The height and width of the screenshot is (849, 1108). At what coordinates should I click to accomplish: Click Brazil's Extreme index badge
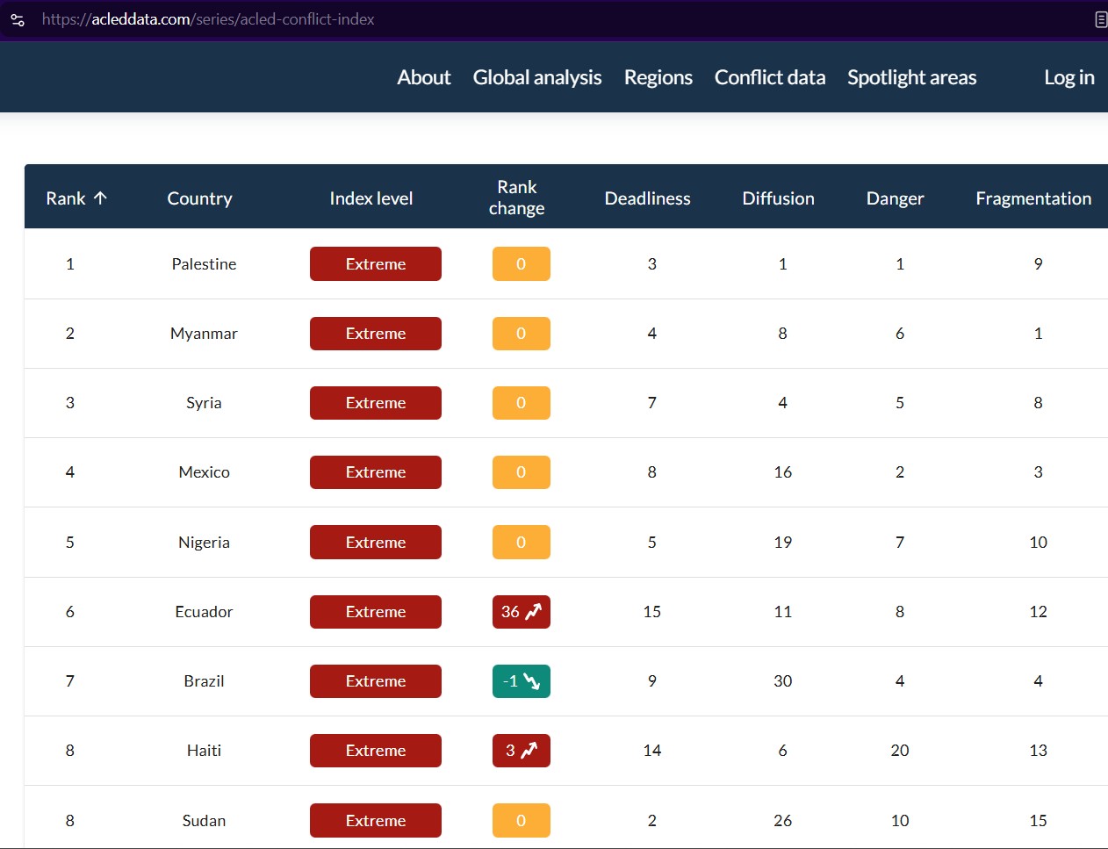(x=376, y=681)
